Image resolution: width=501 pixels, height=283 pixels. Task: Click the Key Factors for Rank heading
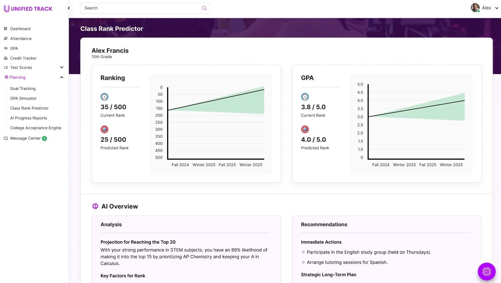pyautogui.click(x=123, y=276)
